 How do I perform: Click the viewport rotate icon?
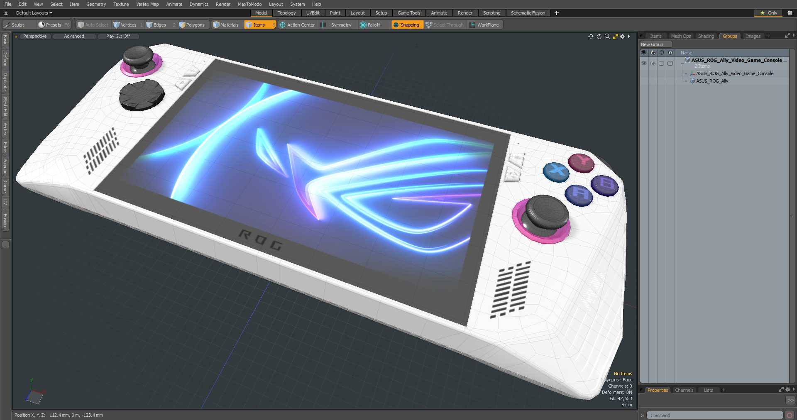coord(599,37)
